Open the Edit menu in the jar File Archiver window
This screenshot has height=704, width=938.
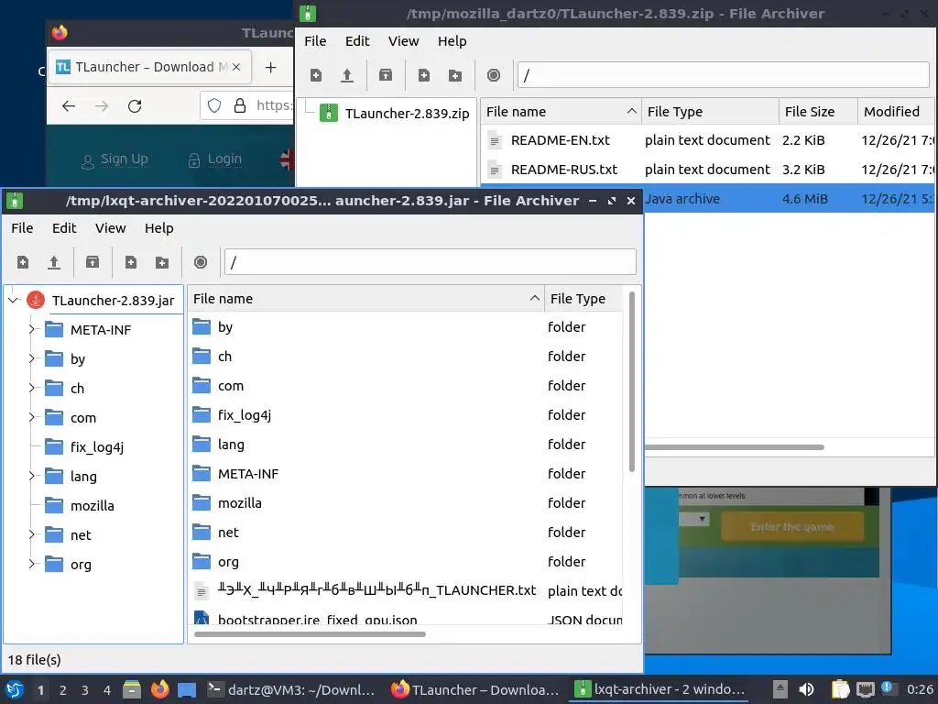pyautogui.click(x=64, y=228)
